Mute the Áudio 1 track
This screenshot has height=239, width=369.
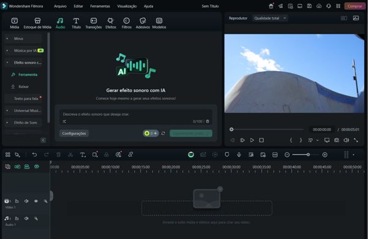[26, 219]
